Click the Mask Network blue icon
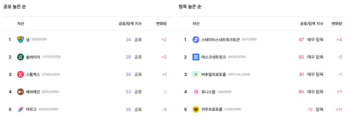 tap(196, 57)
